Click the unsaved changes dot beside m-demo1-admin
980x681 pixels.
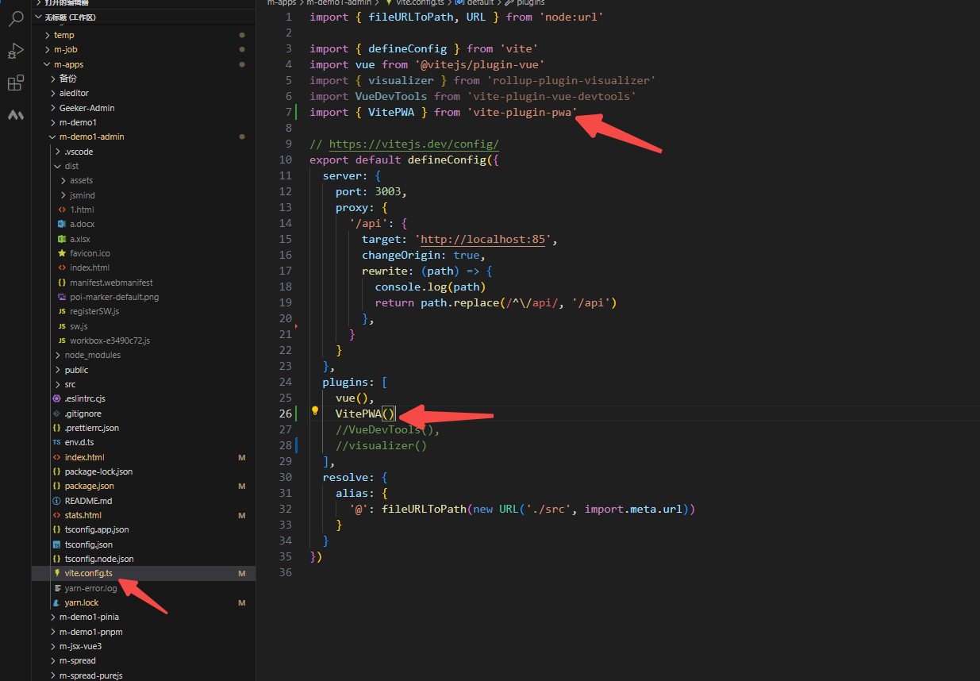pos(241,137)
